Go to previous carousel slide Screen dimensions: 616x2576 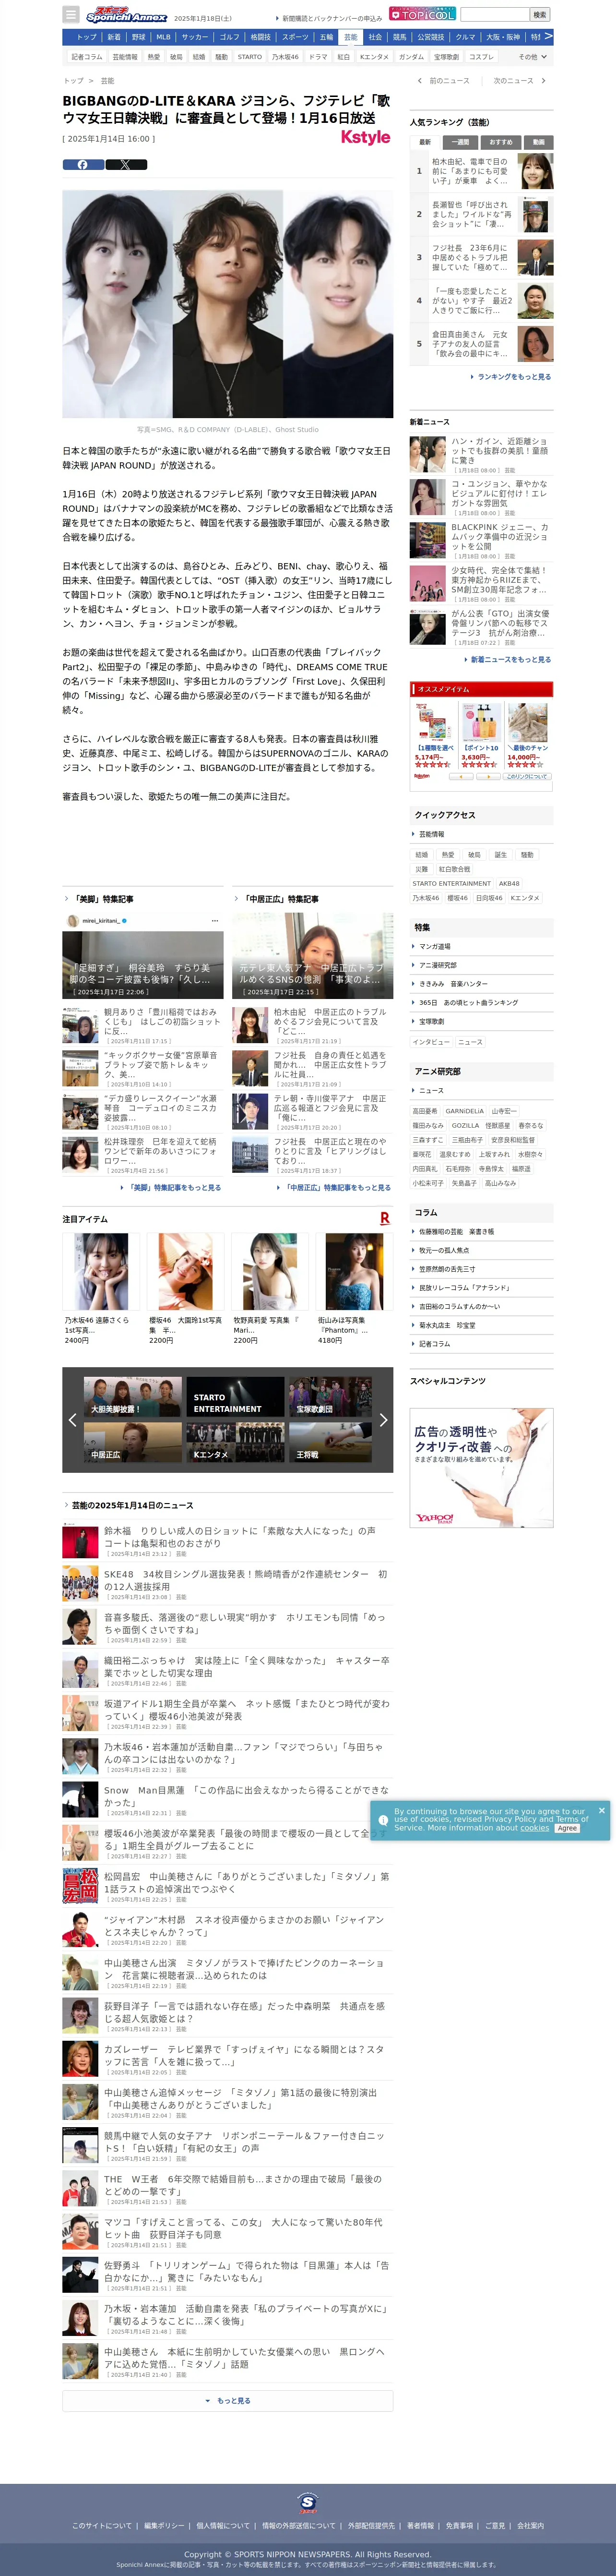[x=72, y=1419]
